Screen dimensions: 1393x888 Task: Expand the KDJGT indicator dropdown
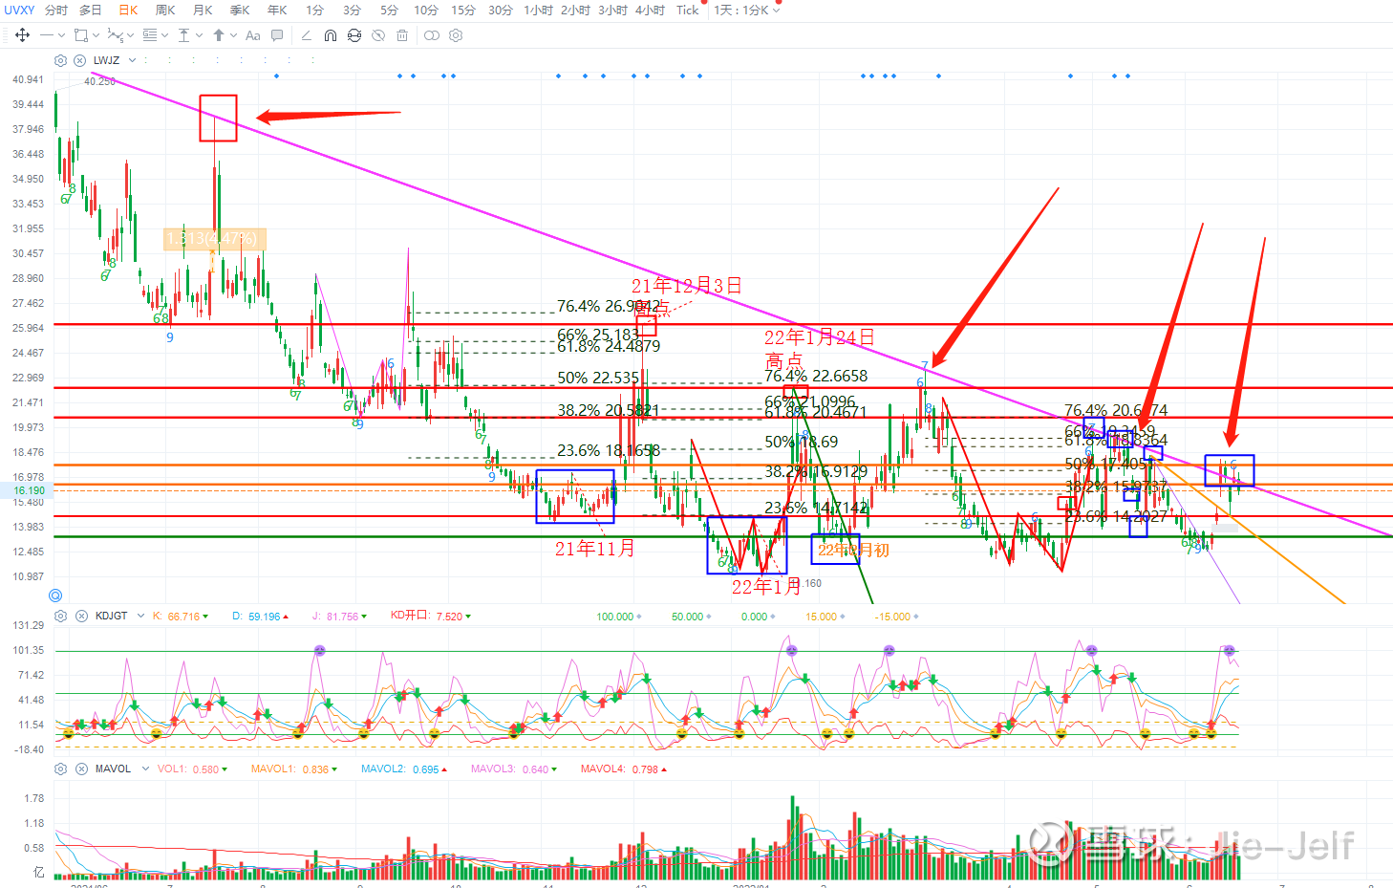[140, 616]
